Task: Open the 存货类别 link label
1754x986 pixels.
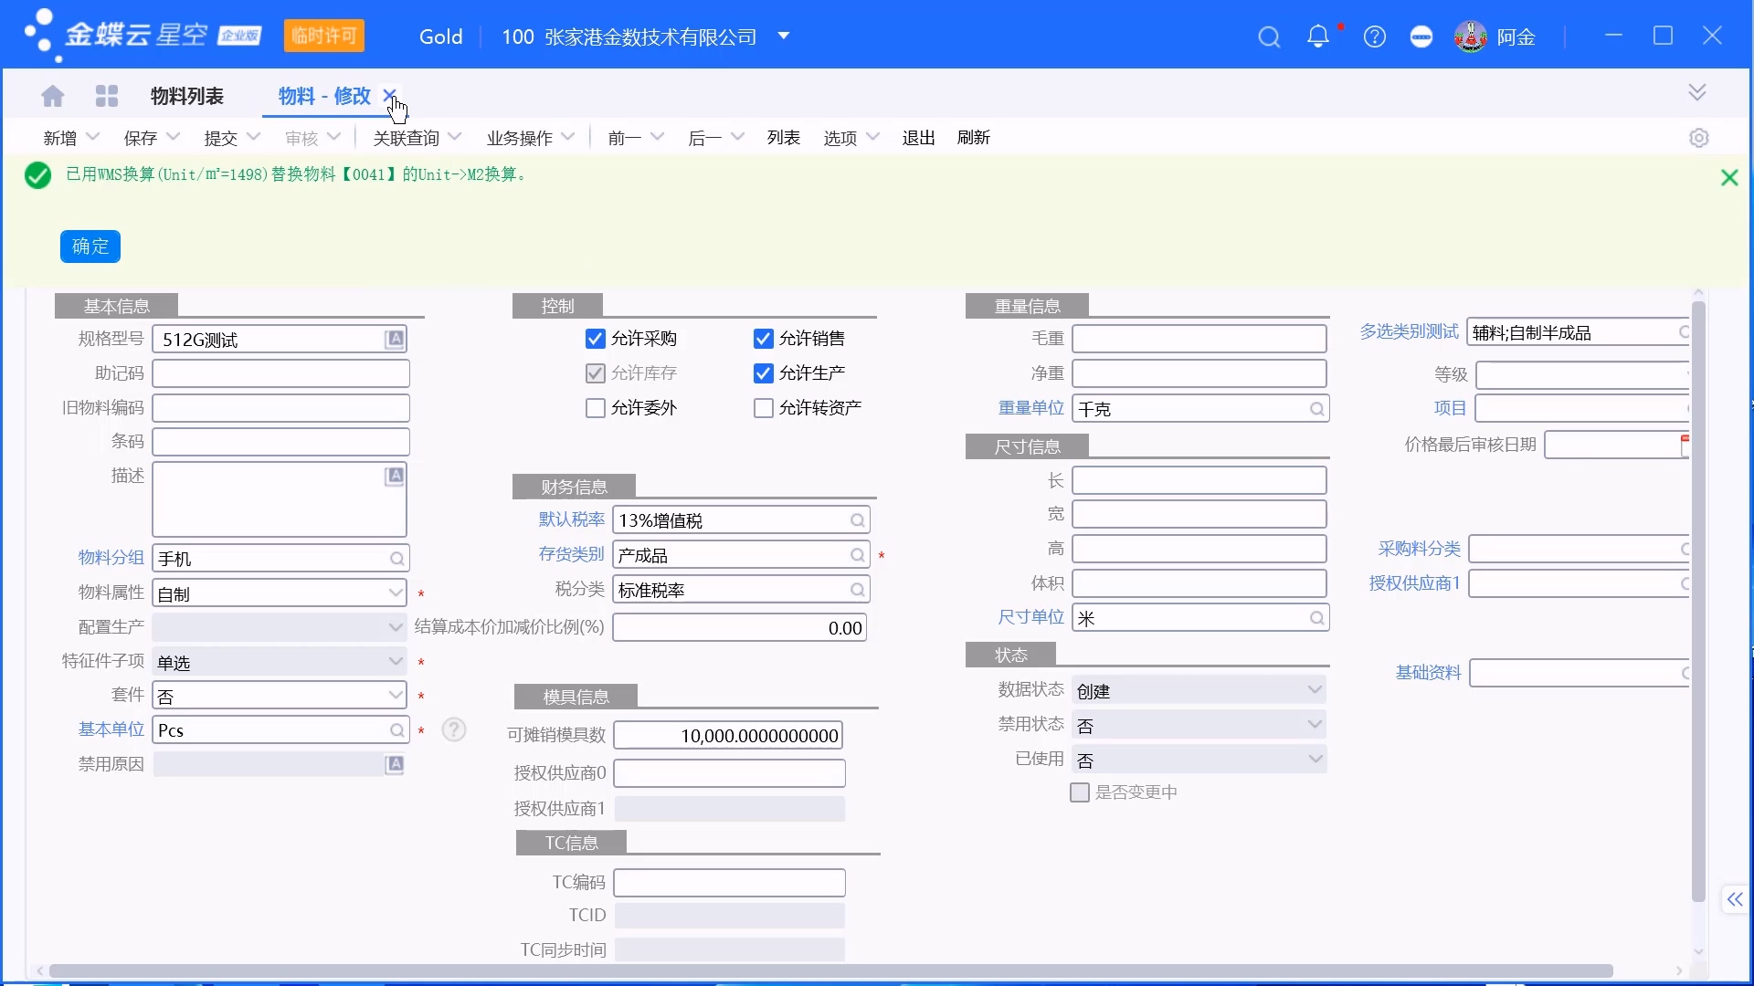Action: (571, 554)
